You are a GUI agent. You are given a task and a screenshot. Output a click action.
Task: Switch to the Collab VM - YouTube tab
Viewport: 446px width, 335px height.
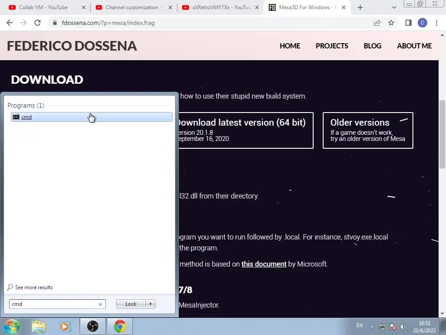coord(43,7)
